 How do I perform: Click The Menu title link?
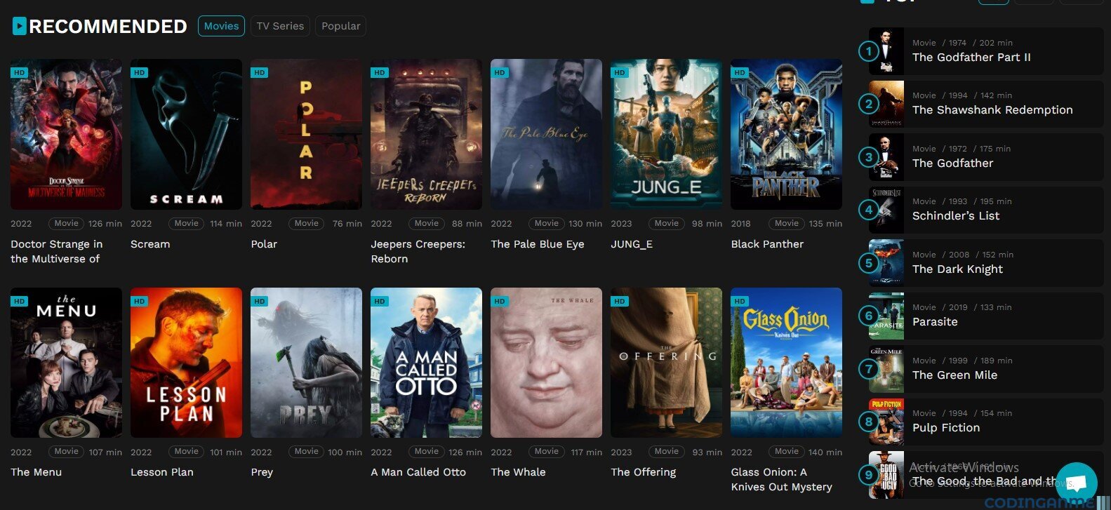pos(36,472)
